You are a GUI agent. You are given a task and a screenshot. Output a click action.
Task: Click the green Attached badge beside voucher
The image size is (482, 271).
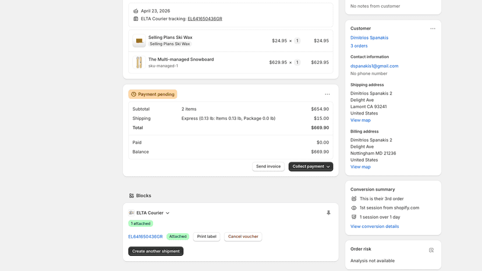178,237
